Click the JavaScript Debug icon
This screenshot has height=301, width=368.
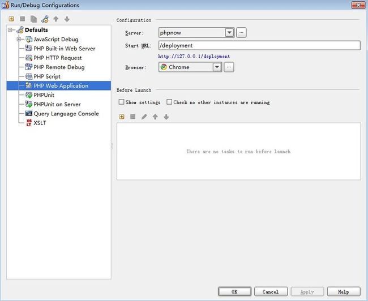coord(29,39)
